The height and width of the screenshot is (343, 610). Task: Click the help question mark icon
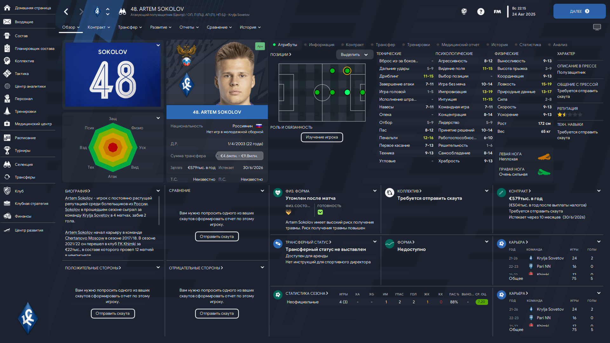click(x=481, y=12)
